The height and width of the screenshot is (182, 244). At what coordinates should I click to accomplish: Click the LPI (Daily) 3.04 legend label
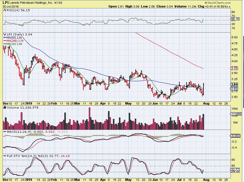[x=20, y=35]
